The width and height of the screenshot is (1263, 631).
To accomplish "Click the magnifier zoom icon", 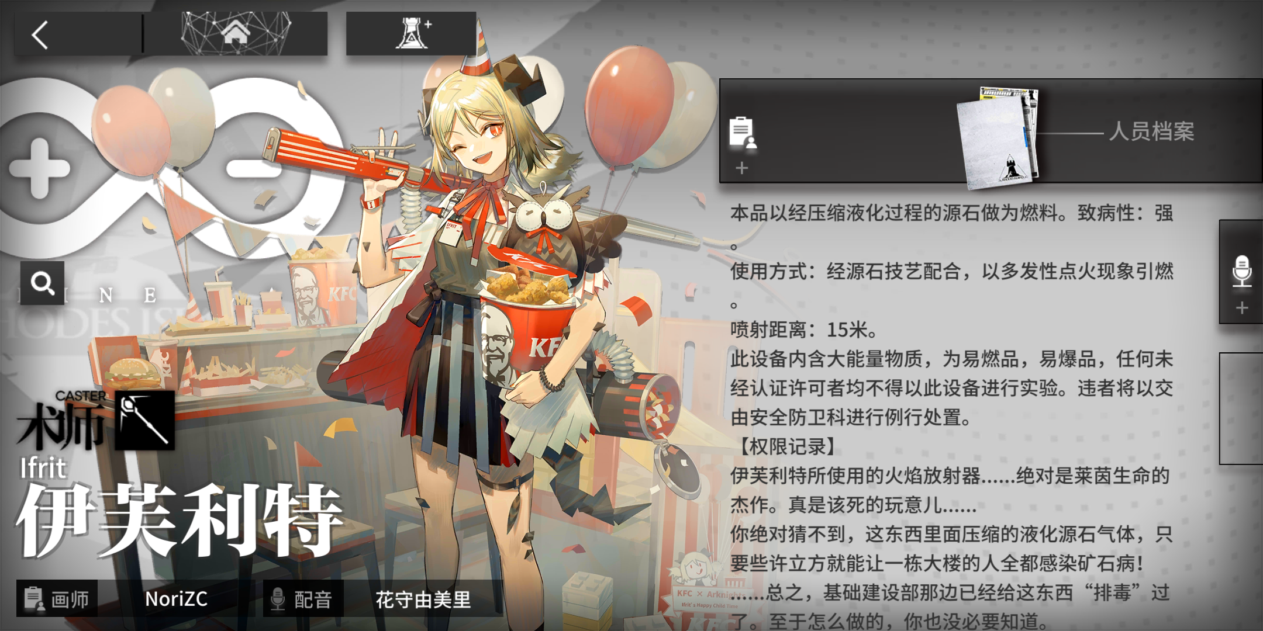I will coord(42,283).
